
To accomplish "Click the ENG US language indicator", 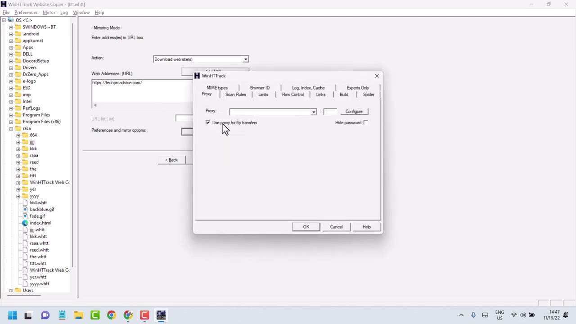I will (499, 315).
